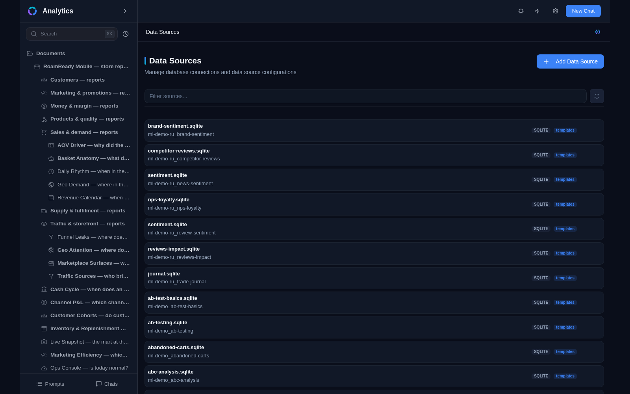Click the icon beside Geo Attention

pos(51,250)
